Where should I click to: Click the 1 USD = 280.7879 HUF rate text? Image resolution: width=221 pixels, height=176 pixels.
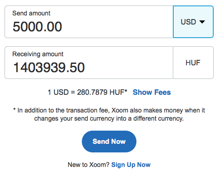(x=86, y=92)
